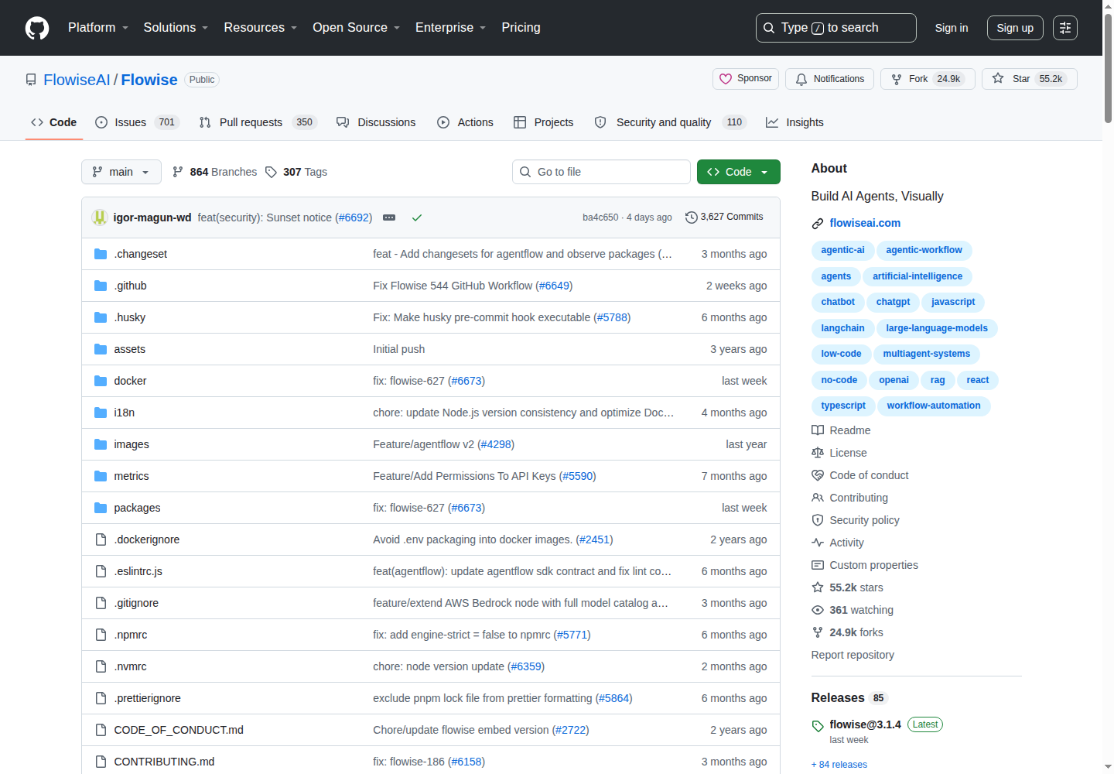Screen dimensions: 1114x774
Task: Open the 3,627 Commits history
Action: click(724, 217)
